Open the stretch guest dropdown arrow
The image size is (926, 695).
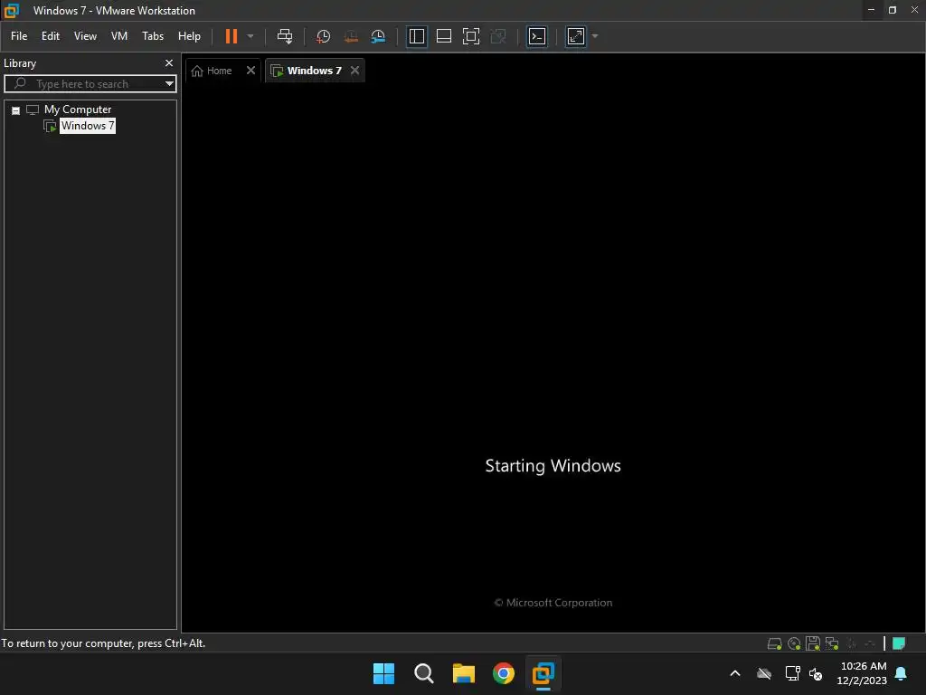(x=595, y=36)
